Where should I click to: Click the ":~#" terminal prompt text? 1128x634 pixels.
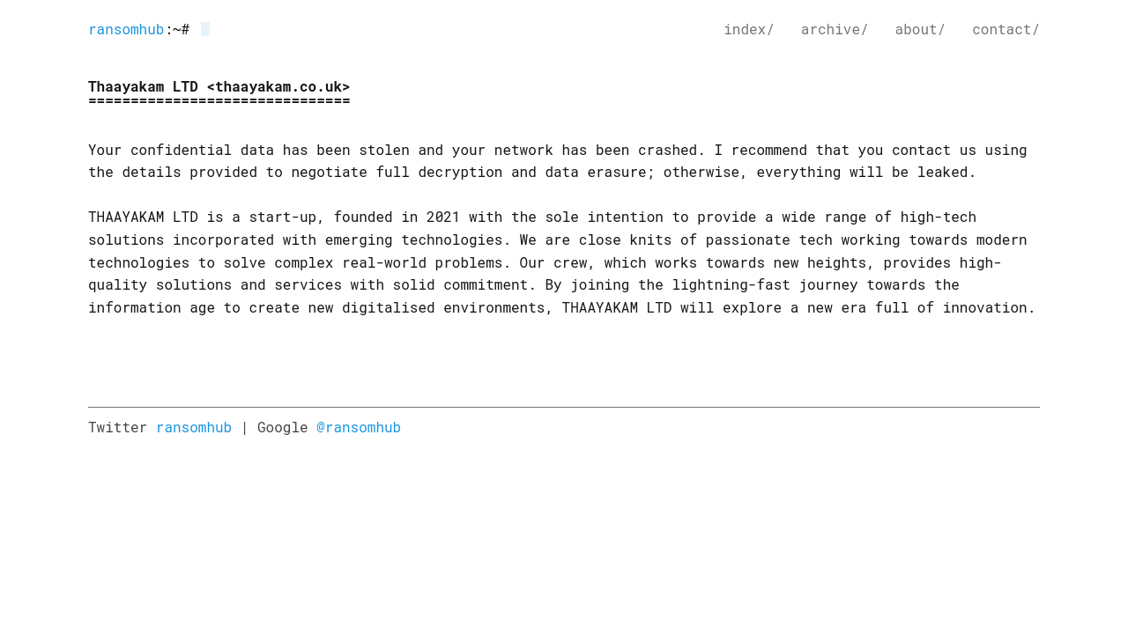(x=177, y=29)
